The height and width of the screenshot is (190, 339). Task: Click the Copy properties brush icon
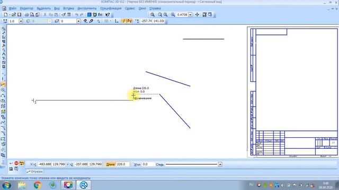64,15
